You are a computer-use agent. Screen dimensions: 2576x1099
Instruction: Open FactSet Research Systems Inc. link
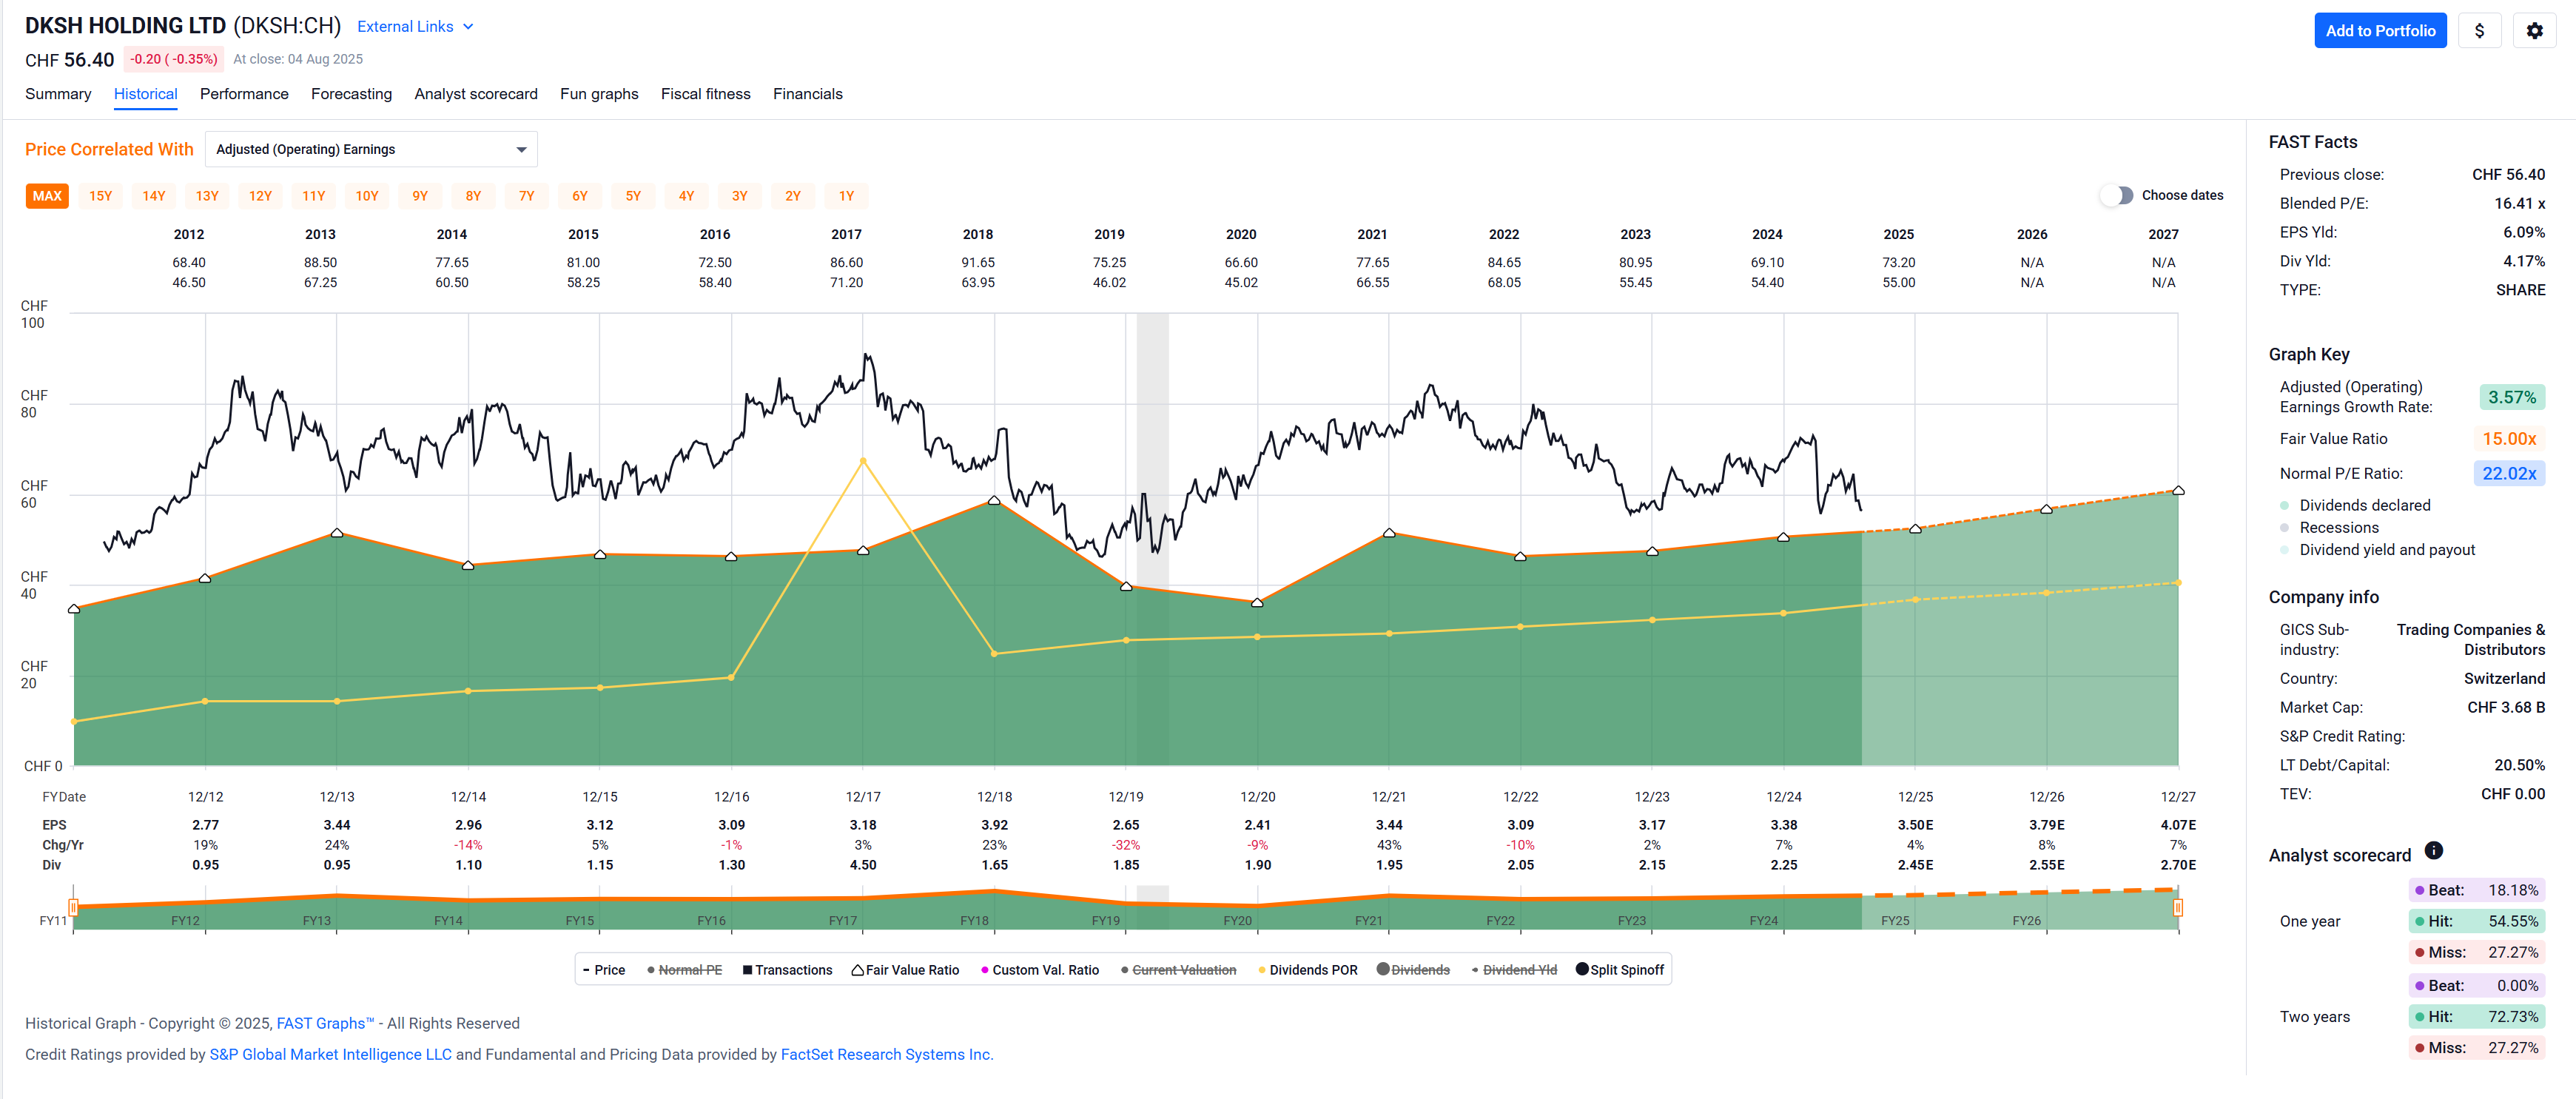pyautogui.click(x=887, y=1054)
